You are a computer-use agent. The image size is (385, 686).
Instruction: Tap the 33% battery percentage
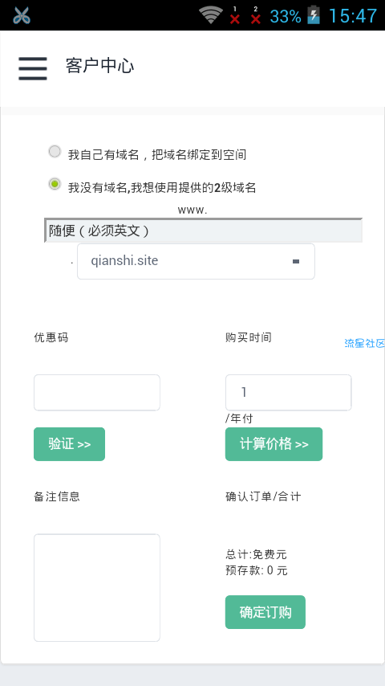click(x=286, y=17)
